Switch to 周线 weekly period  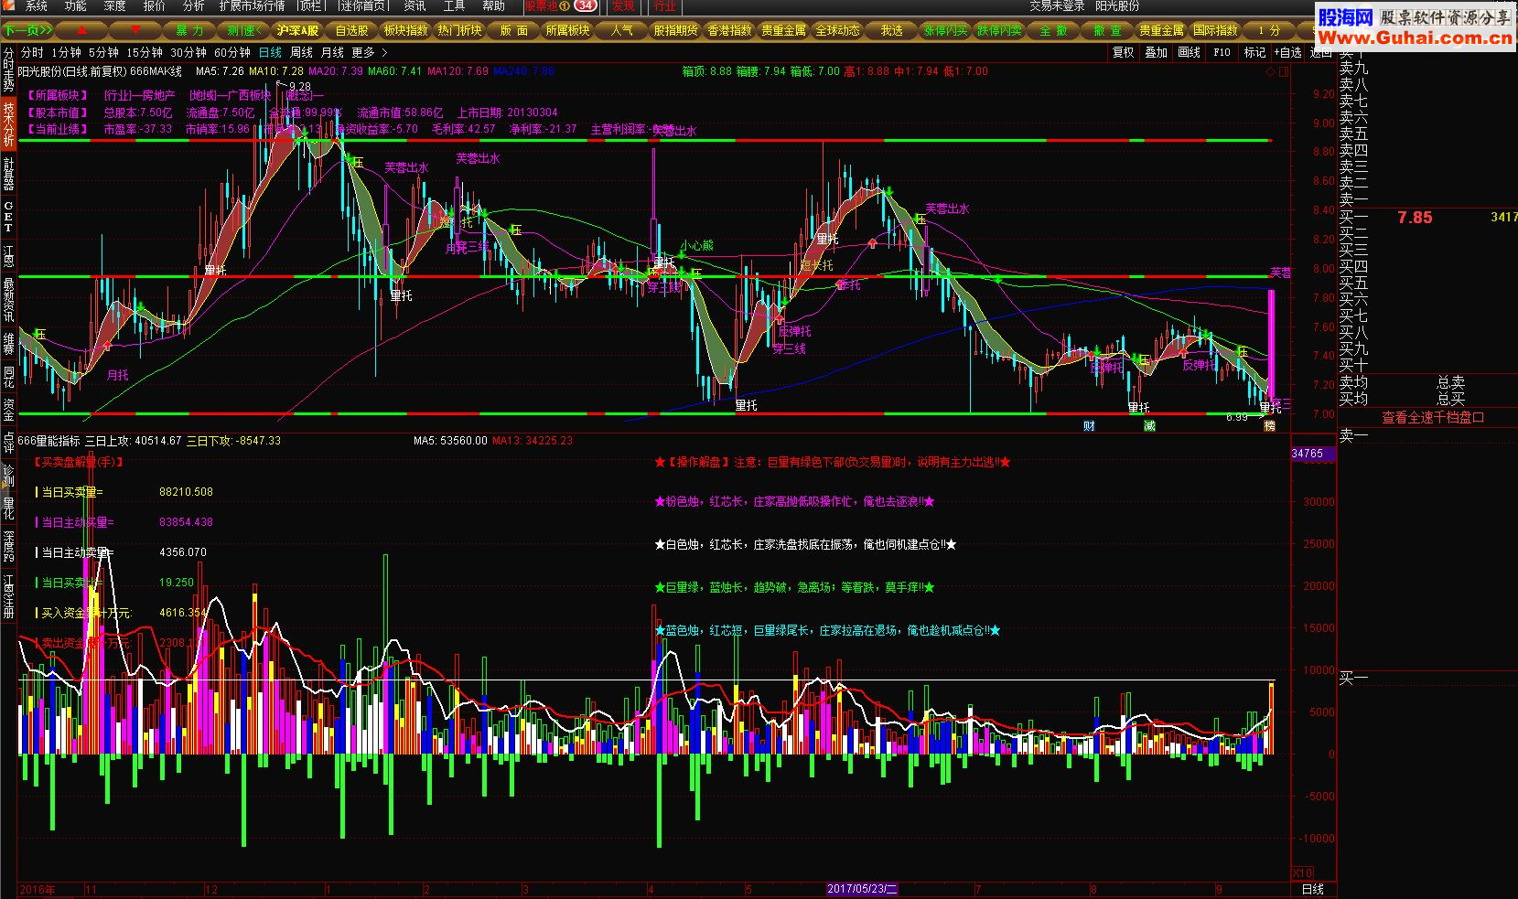301,53
